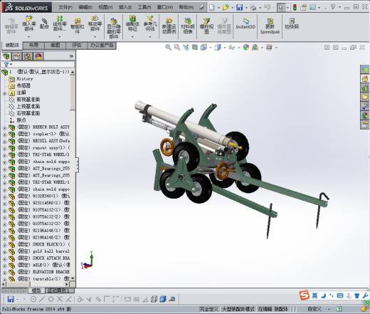Open the Linear Component Pattern dropdown arrow
The width and height of the screenshot is (370, 314).
60,37
